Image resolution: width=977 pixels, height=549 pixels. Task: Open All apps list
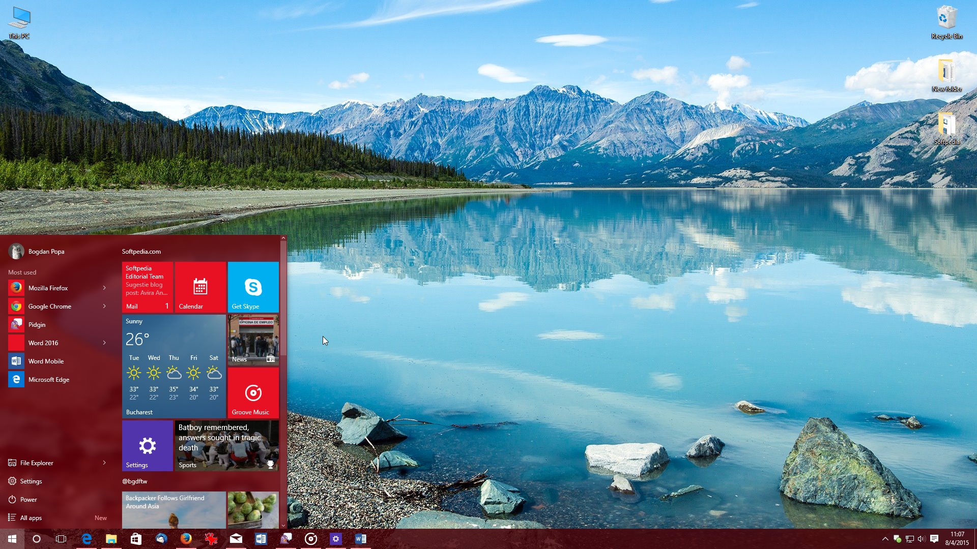[30, 517]
